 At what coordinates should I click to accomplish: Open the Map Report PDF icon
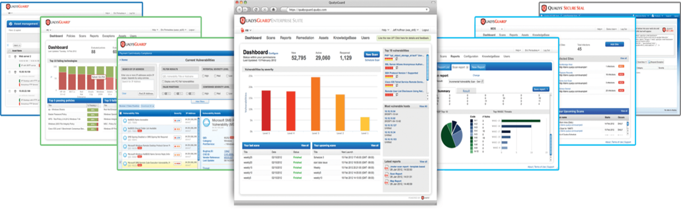386,182
